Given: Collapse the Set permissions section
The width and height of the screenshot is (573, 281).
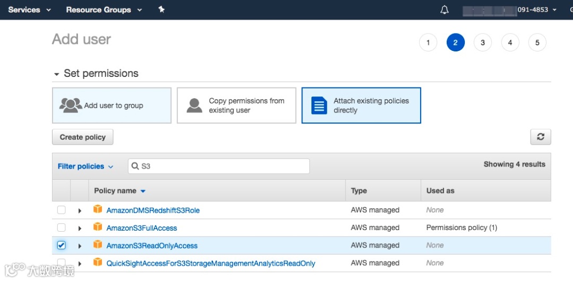Looking at the screenshot, I should click(x=56, y=74).
